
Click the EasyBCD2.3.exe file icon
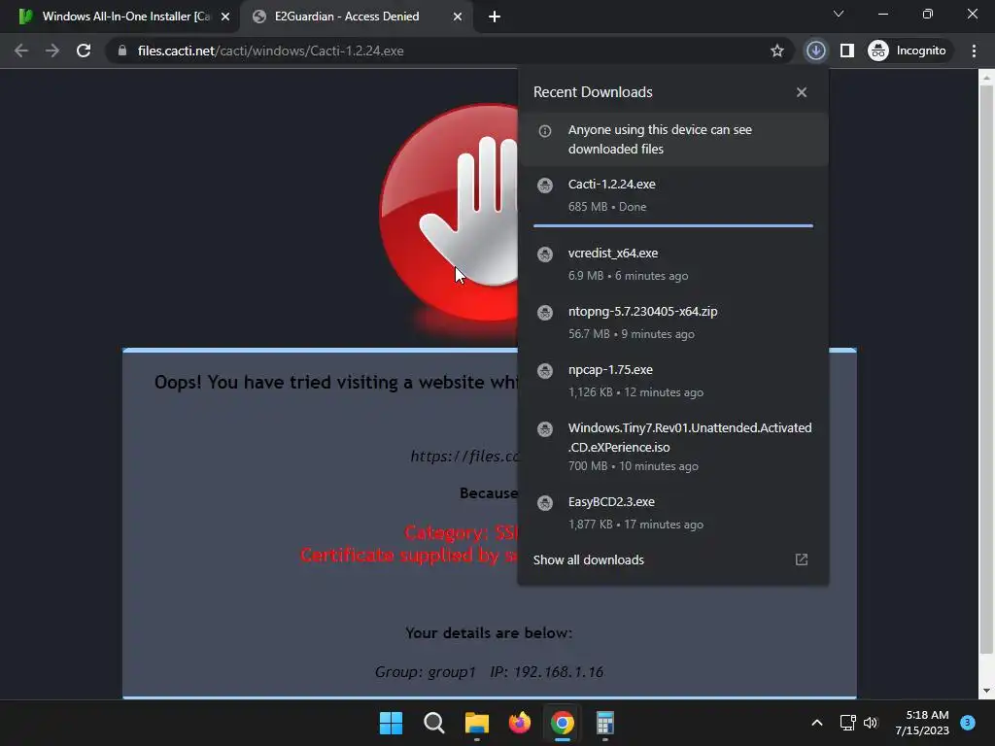545,503
